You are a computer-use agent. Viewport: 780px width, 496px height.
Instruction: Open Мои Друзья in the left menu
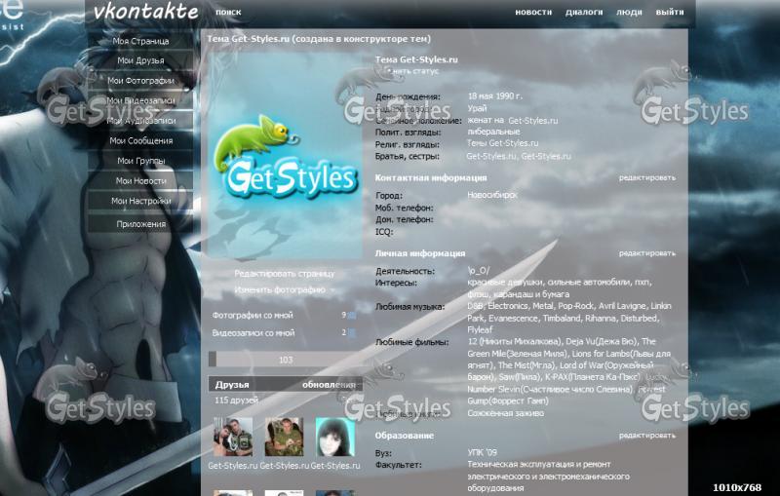pos(140,60)
